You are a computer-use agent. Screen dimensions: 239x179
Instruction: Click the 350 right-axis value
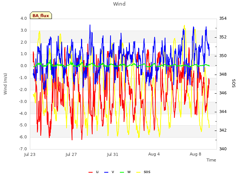pos(223,56)
